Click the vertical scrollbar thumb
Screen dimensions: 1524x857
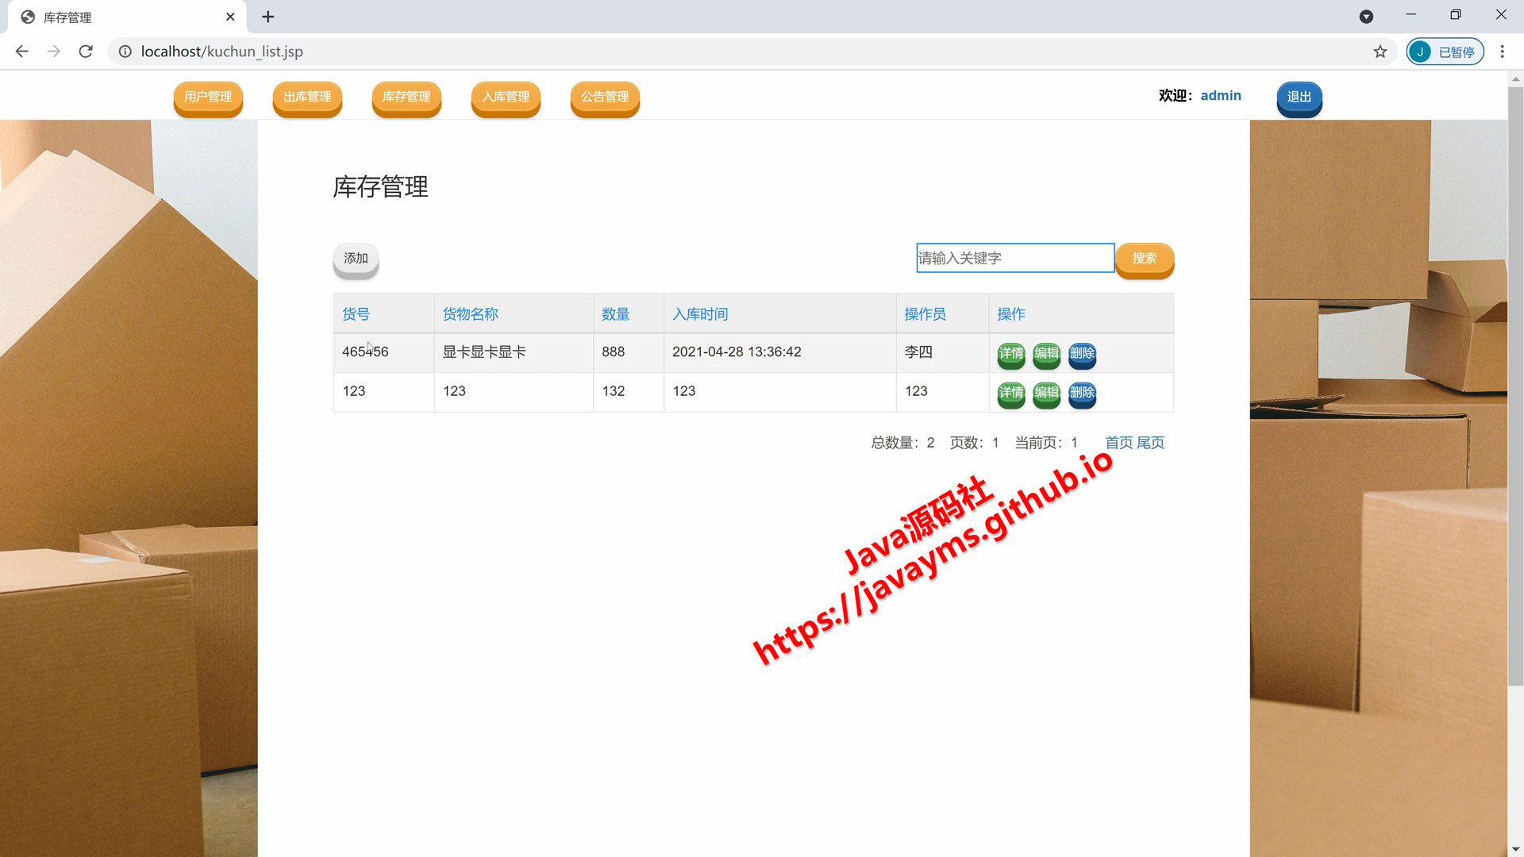click(1515, 387)
